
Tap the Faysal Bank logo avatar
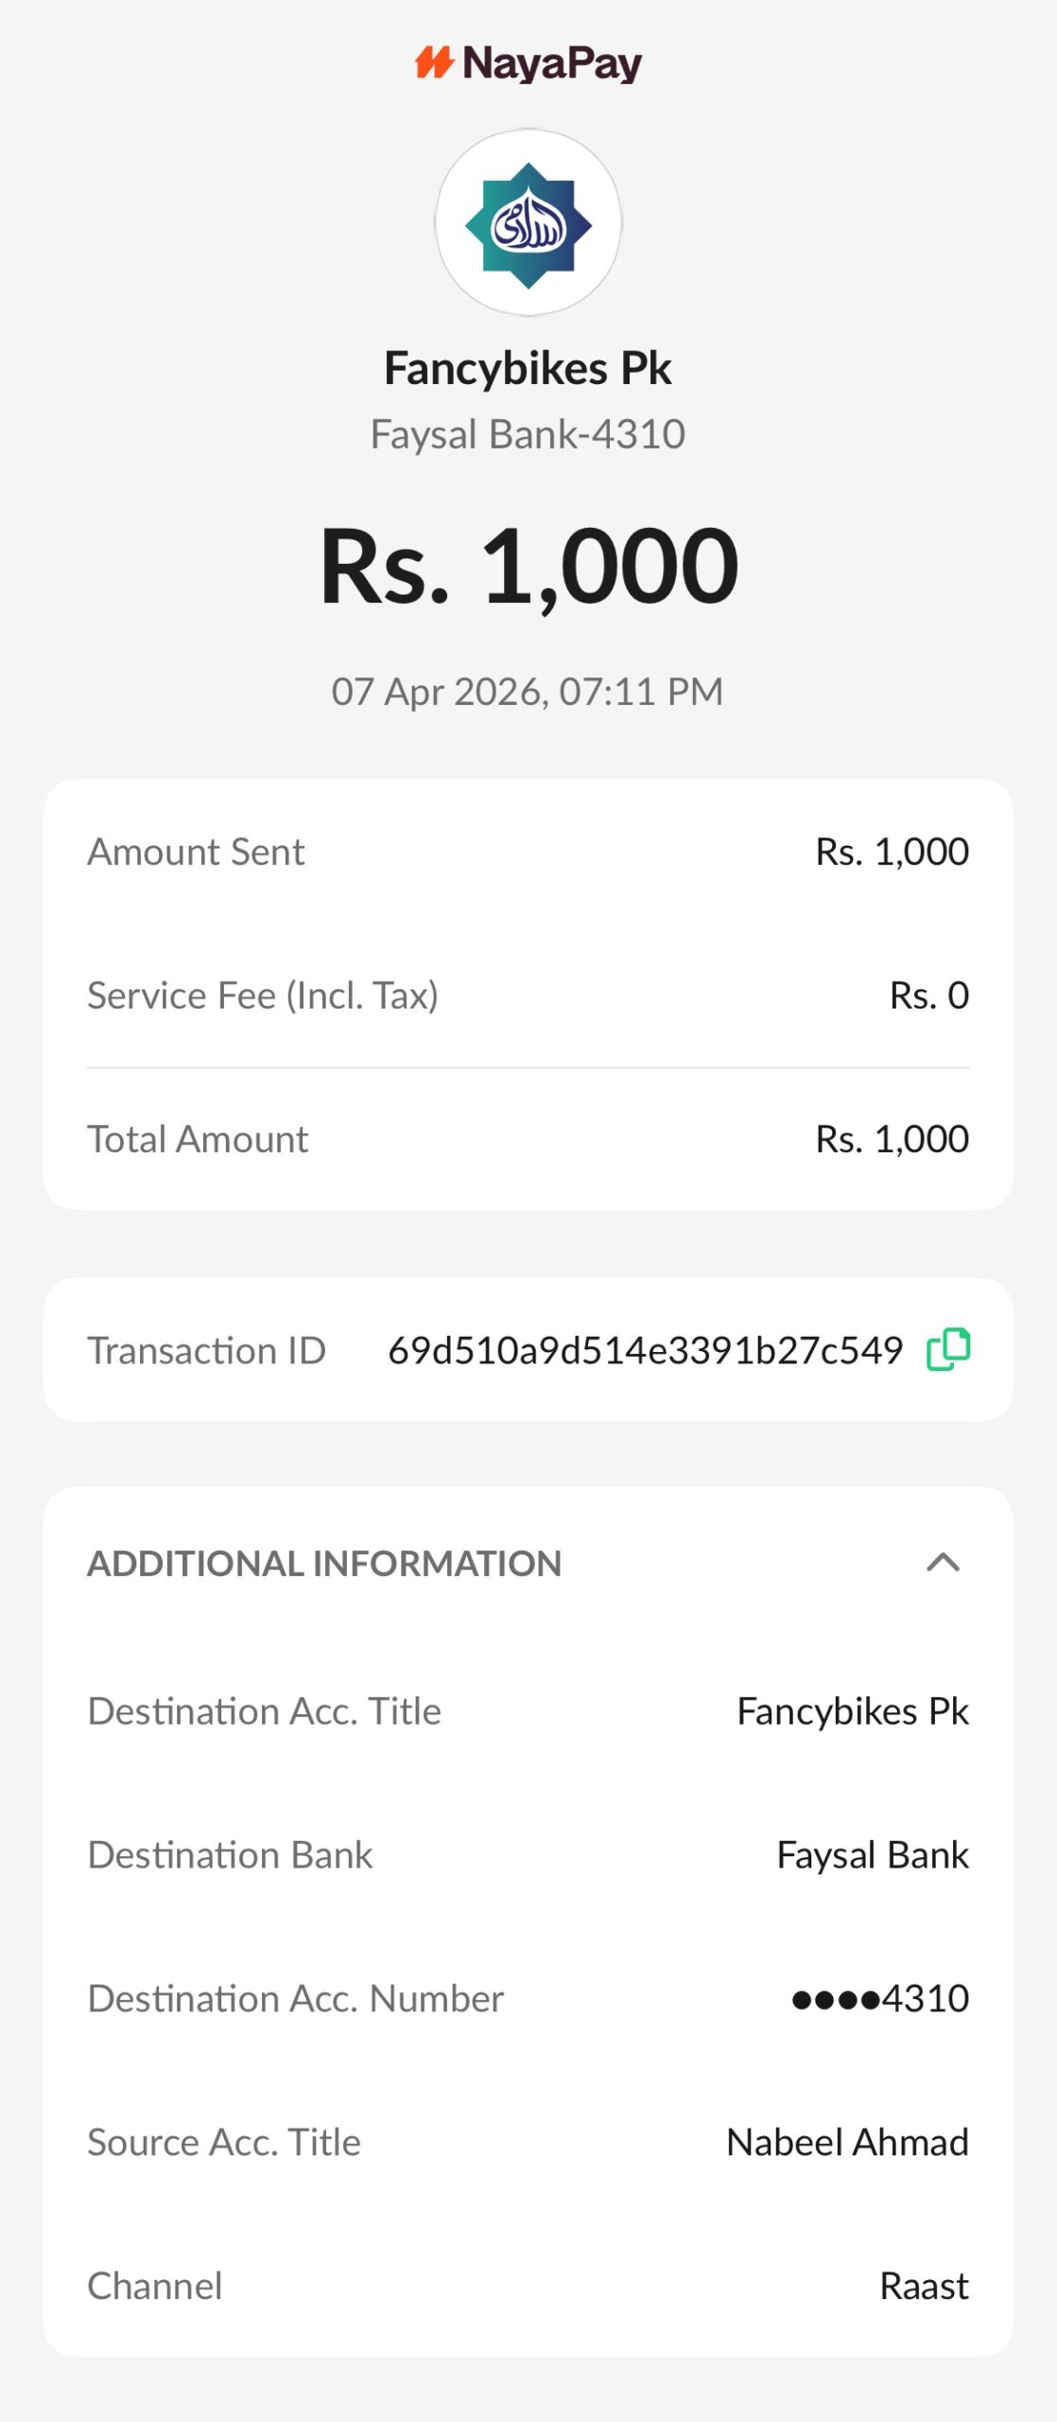coord(528,223)
